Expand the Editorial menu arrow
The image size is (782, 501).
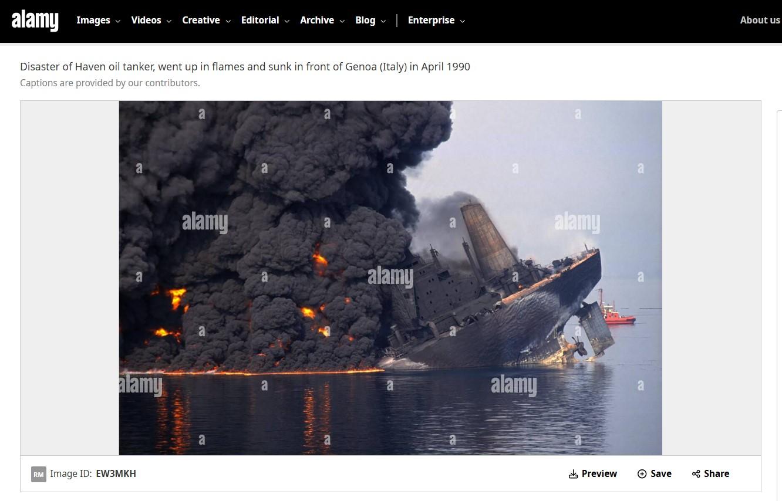pos(287,21)
